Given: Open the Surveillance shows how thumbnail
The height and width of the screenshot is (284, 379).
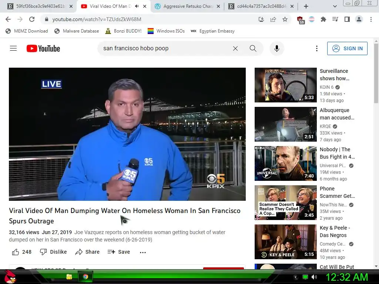Looking at the screenshot, I should [285, 85].
